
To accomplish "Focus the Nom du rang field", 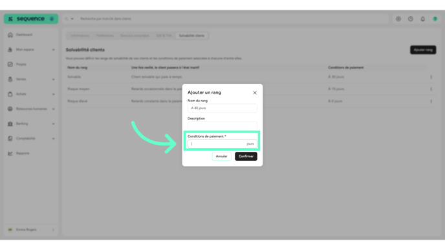I will 222,108.
